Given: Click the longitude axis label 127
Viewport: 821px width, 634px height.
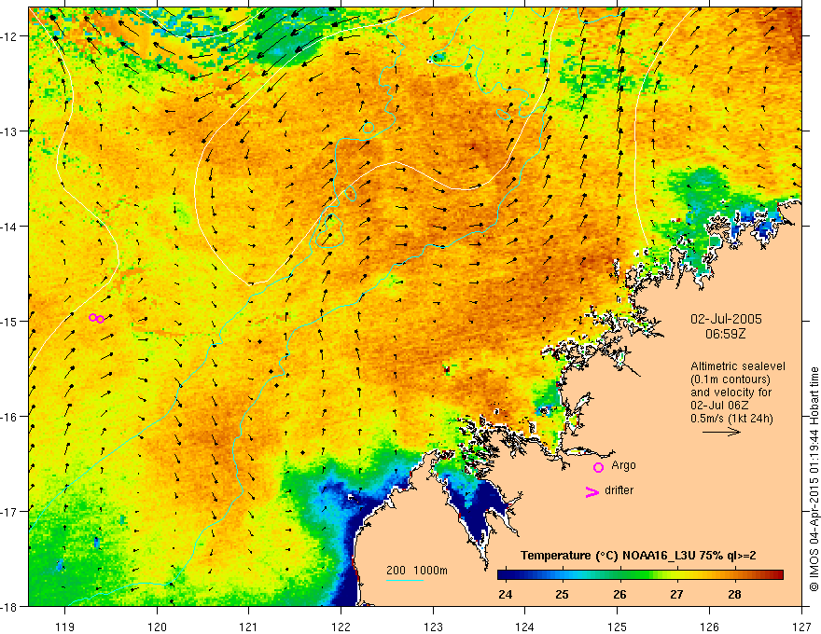Looking at the screenshot, I should (801, 627).
